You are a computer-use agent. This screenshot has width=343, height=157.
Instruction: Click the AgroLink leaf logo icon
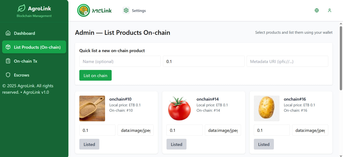pyautogui.click(x=21, y=8)
